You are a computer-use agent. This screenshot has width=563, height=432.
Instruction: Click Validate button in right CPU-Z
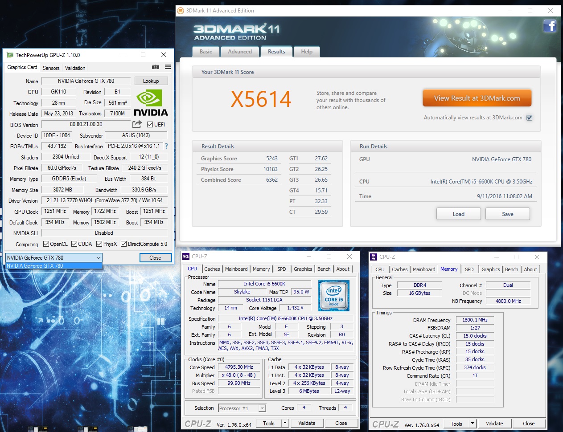(x=494, y=424)
